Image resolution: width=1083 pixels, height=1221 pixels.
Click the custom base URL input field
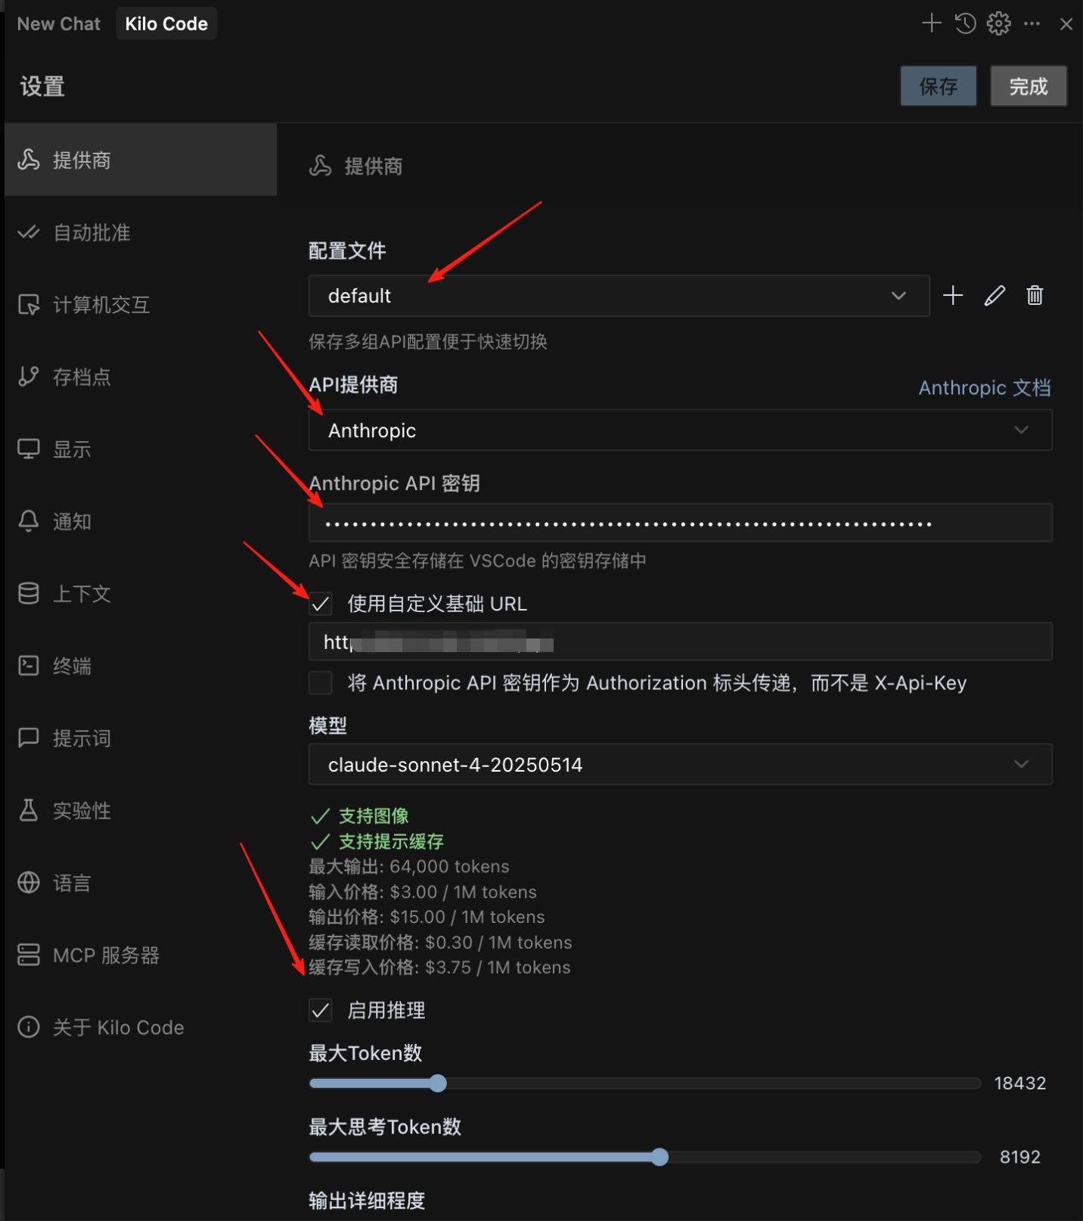pos(680,642)
